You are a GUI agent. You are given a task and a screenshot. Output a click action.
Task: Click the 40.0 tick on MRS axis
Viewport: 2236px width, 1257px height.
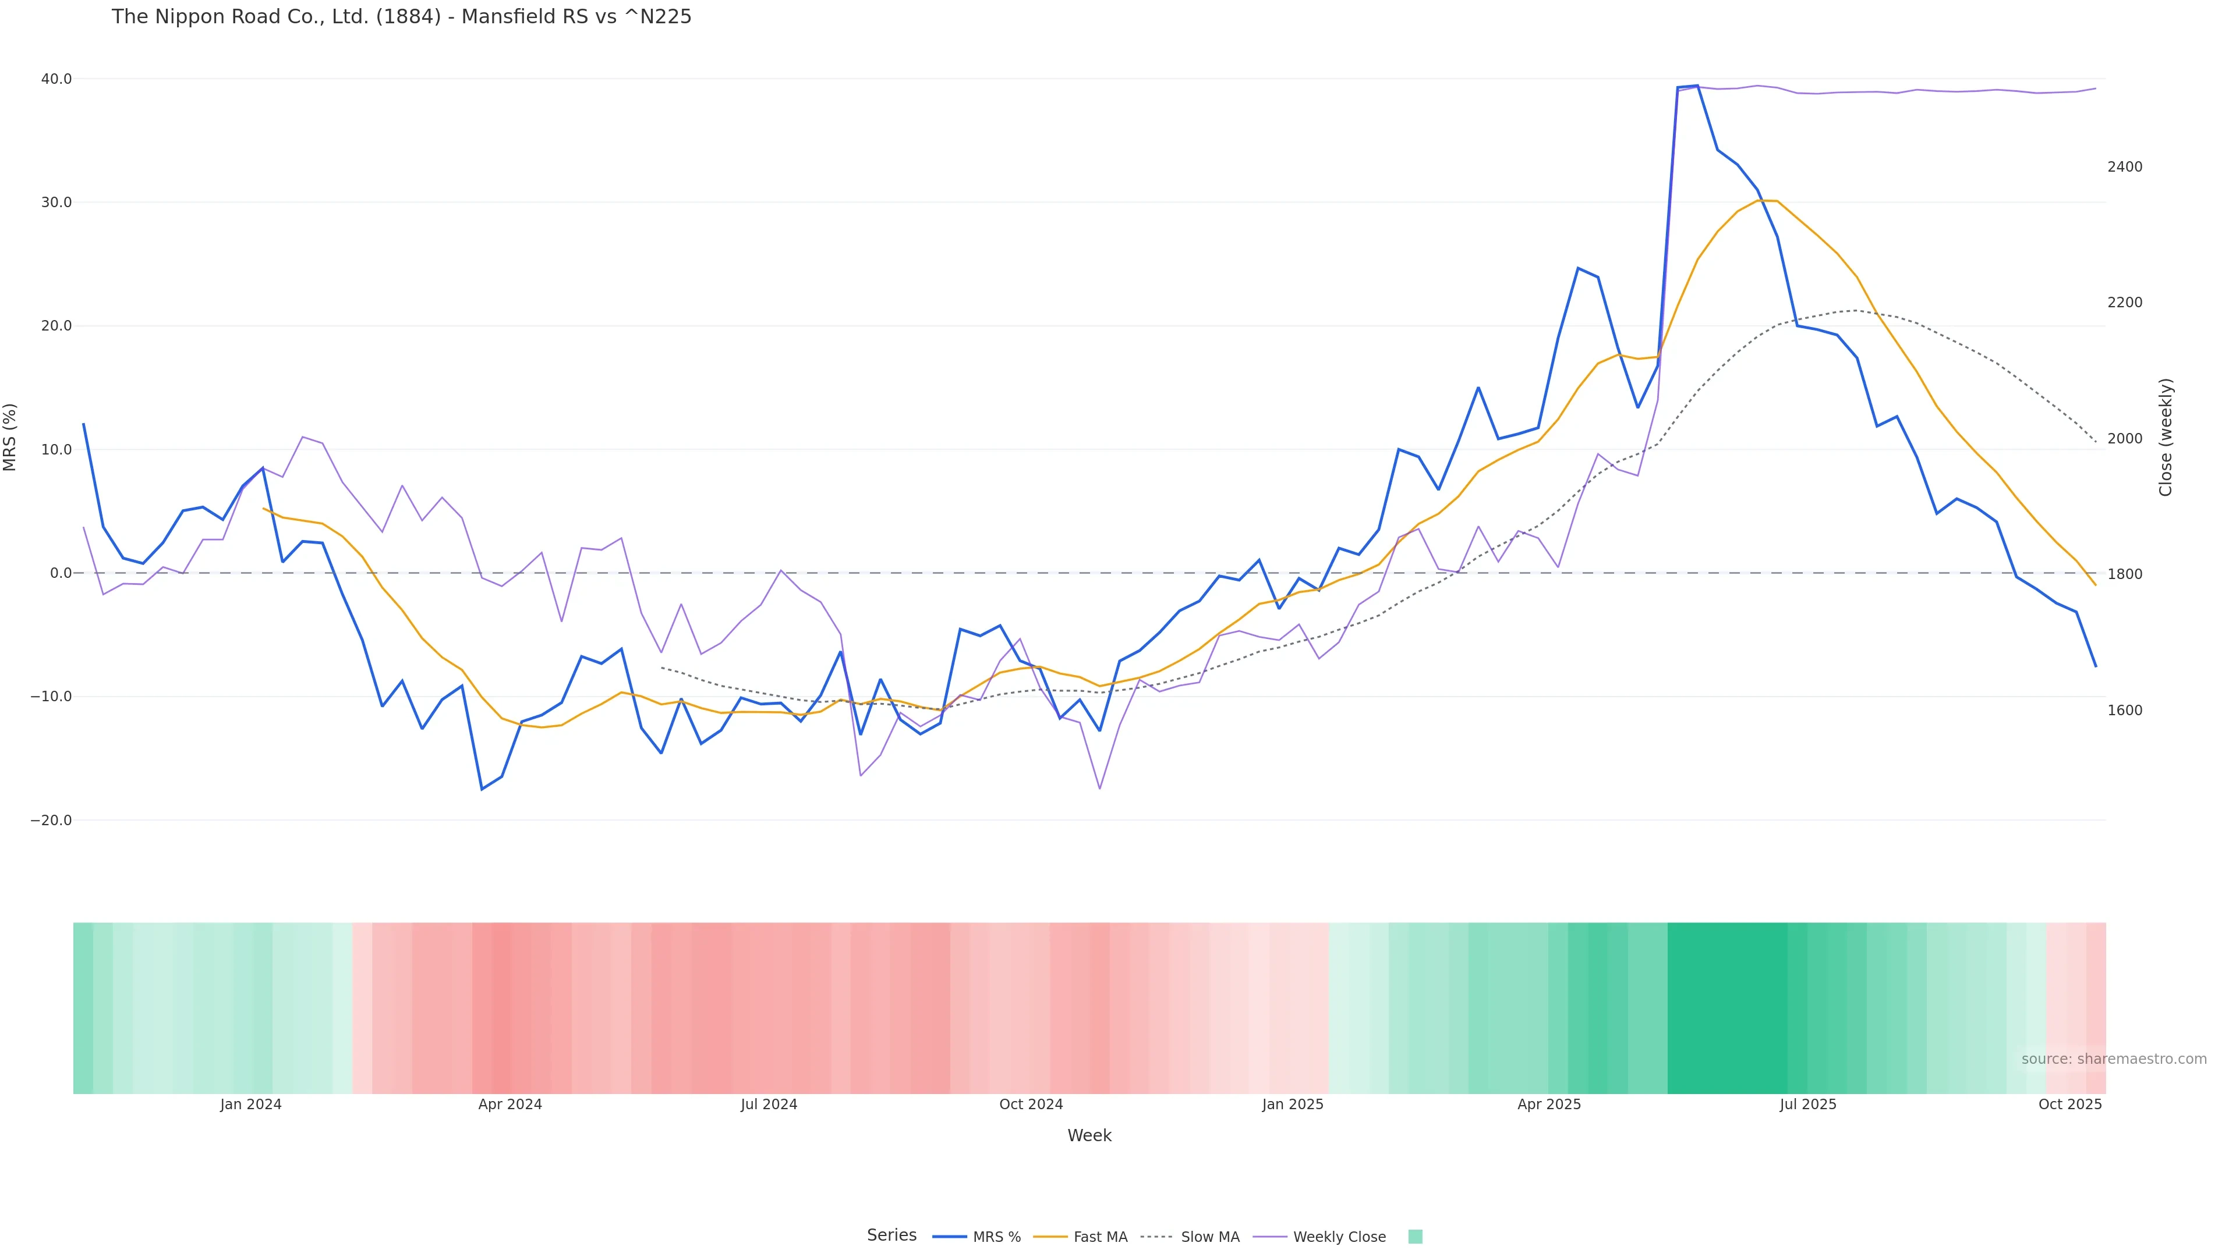56,79
